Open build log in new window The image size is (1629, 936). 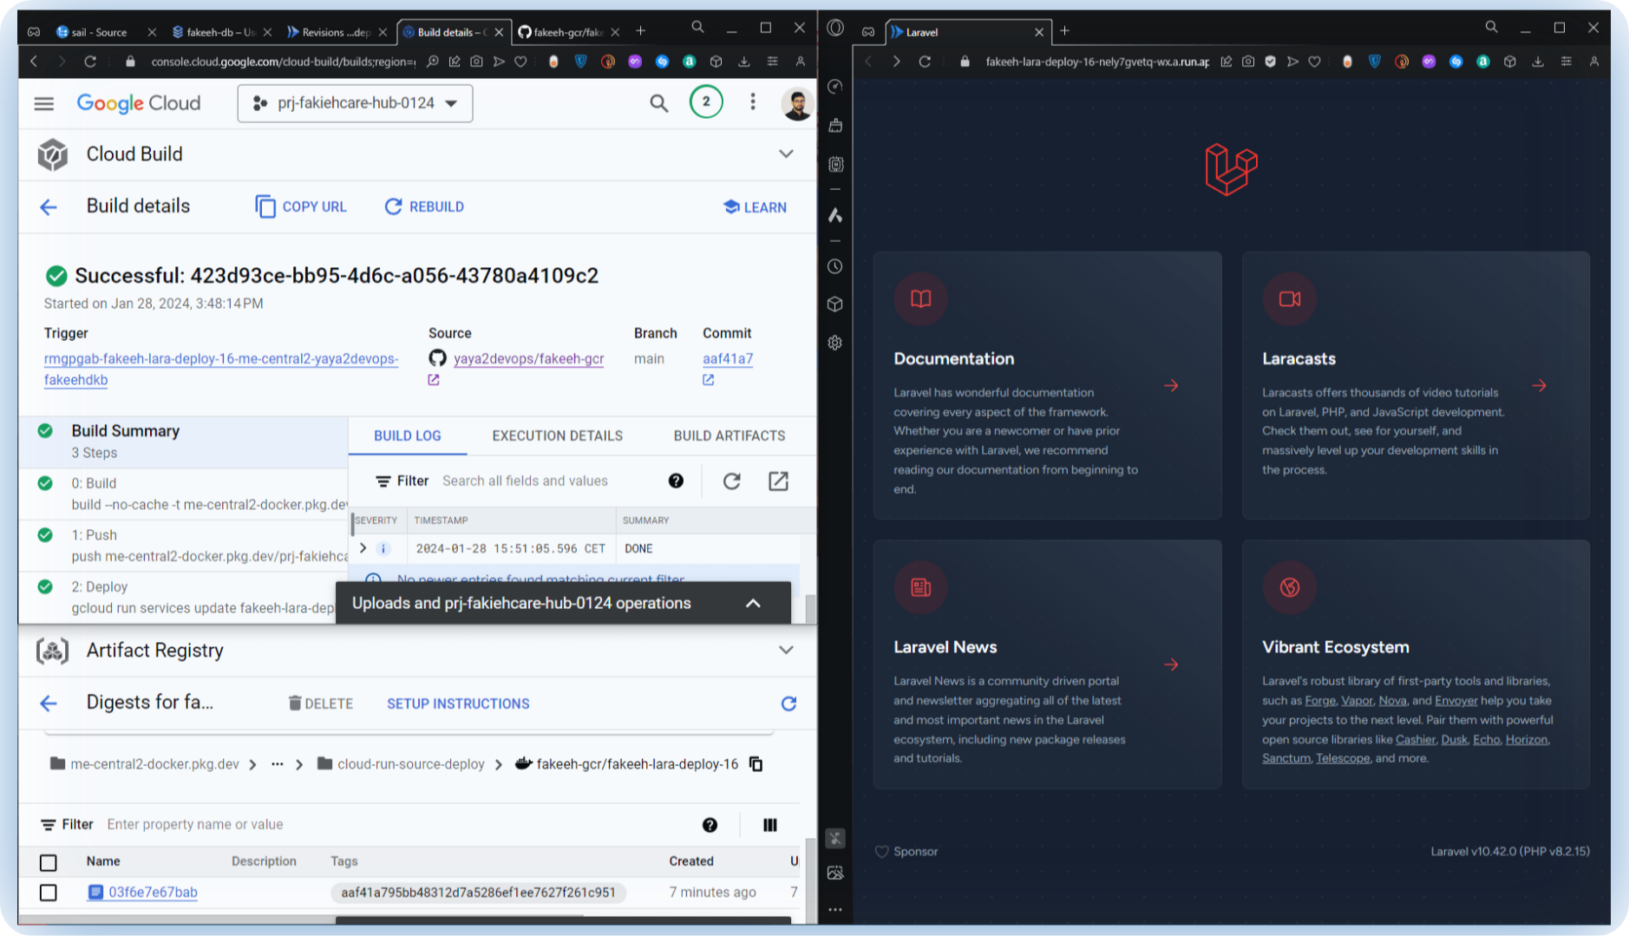tap(778, 481)
